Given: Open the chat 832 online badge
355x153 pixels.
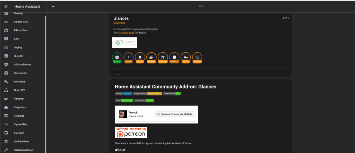Looking at the screenshot, I should click(x=124, y=100).
